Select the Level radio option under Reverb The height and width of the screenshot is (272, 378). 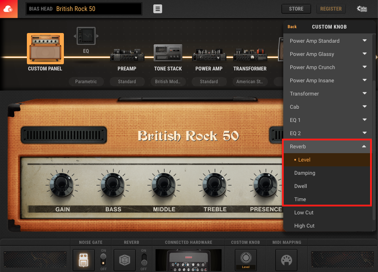[326, 159]
